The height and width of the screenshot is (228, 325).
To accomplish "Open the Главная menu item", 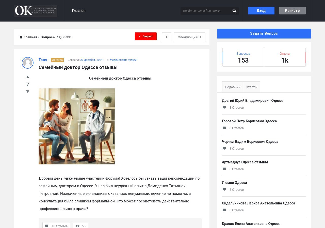I will click(79, 11).
